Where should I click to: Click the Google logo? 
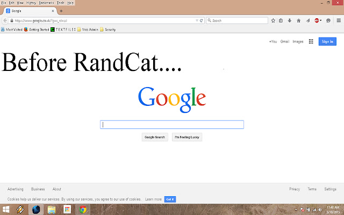(172, 99)
